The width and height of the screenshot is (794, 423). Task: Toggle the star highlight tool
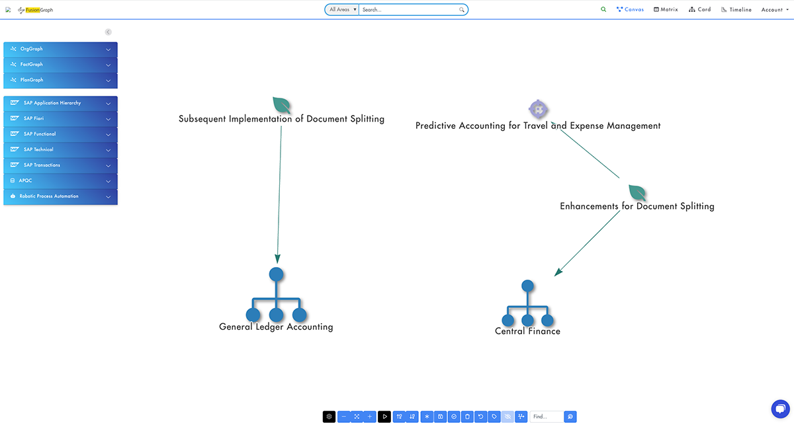pos(426,416)
